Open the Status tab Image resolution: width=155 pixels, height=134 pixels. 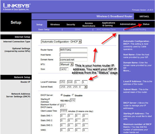(x=146, y=24)
